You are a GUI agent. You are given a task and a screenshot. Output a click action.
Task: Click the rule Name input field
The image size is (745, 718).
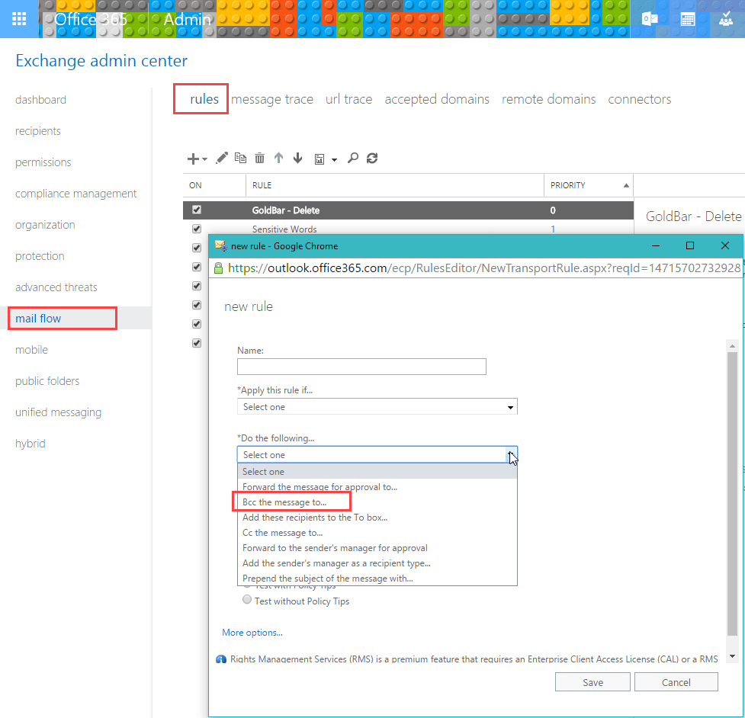(361, 367)
